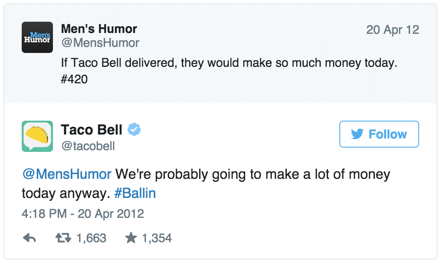Click the #420 hashtag in quoted tweet

click(x=74, y=79)
